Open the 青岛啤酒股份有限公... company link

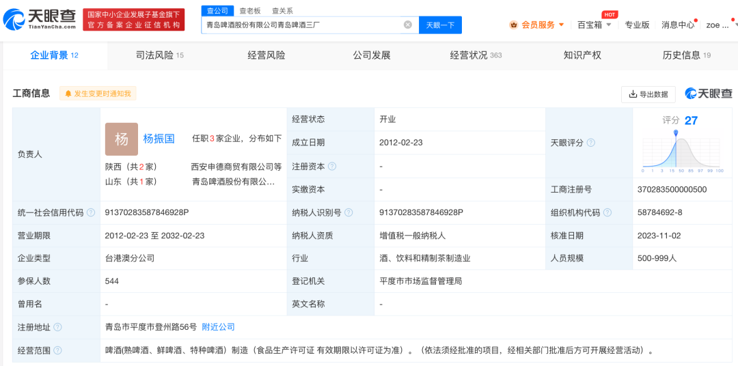click(234, 181)
